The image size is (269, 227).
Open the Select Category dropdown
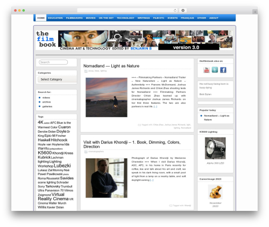point(57,79)
